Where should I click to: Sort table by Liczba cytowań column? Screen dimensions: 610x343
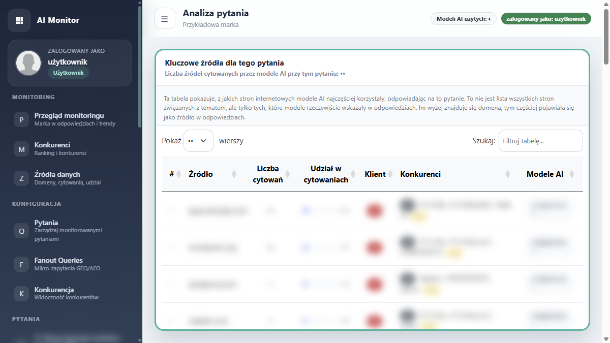pos(270,174)
